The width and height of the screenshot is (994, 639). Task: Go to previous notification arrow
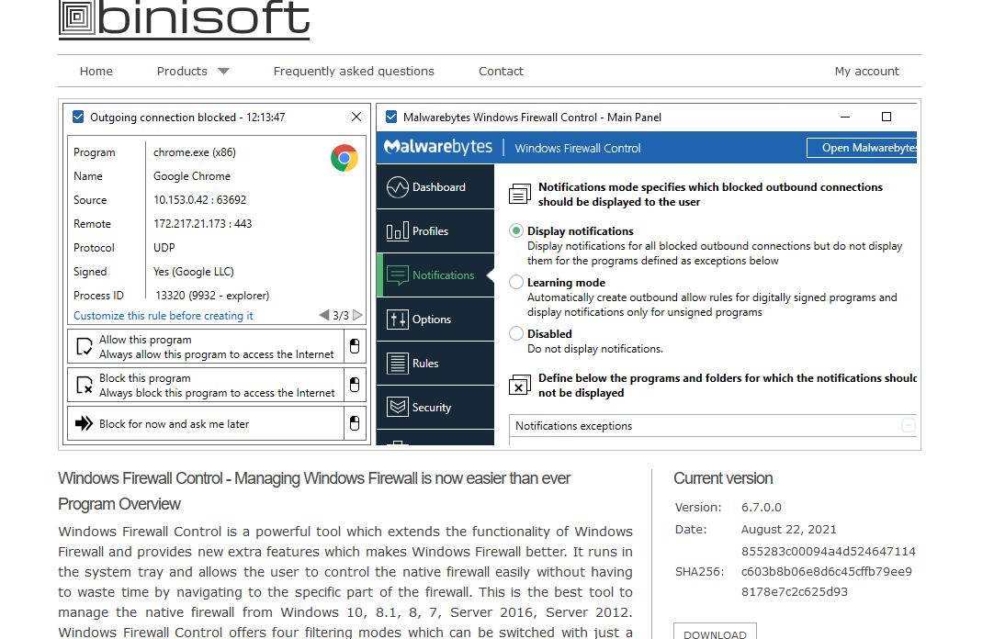(x=324, y=315)
